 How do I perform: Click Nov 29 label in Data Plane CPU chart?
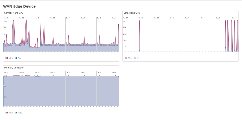tap(156, 18)
